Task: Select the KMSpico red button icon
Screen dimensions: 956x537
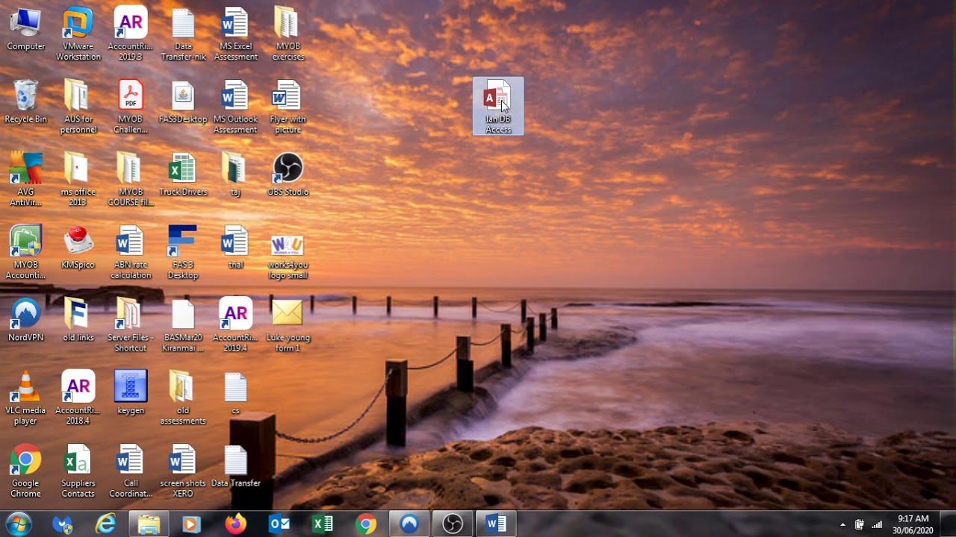Action: (78, 248)
